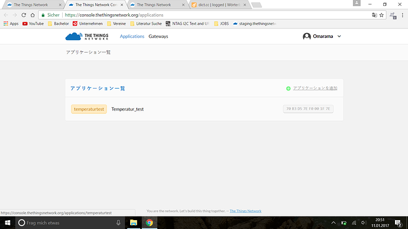Open the Bachelor bookmarks folder
The width and height of the screenshot is (408, 229).
pos(59,24)
